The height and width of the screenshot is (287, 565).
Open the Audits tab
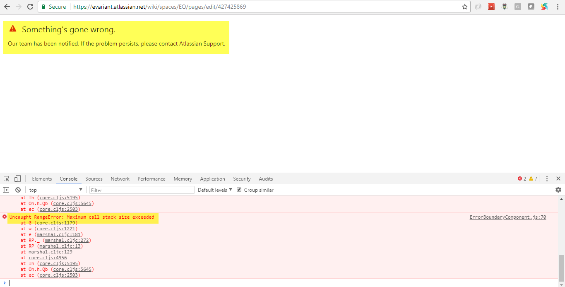pyautogui.click(x=266, y=179)
